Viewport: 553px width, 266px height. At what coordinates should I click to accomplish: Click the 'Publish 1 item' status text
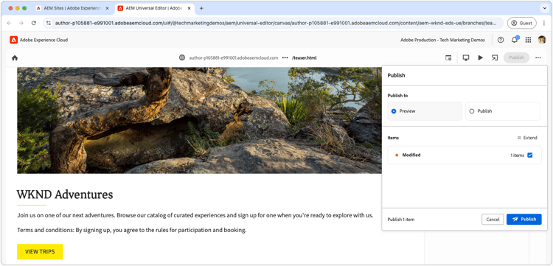[x=401, y=220]
